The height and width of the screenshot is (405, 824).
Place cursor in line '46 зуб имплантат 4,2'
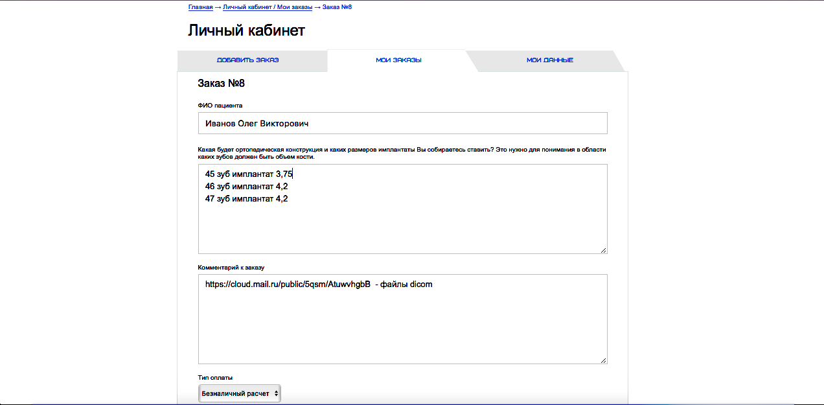coord(246,187)
